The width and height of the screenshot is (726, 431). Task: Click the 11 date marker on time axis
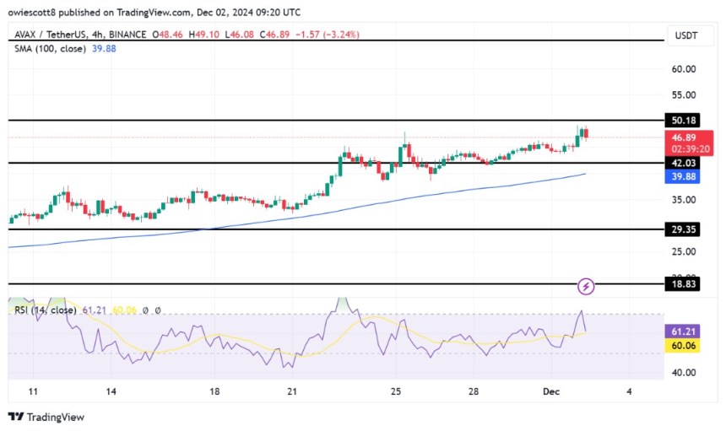click(x=34, y=392)
